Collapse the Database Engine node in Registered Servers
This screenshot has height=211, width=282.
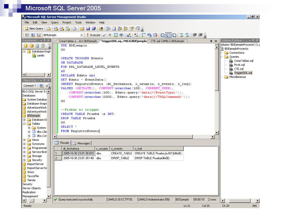(x=24, y=52)
